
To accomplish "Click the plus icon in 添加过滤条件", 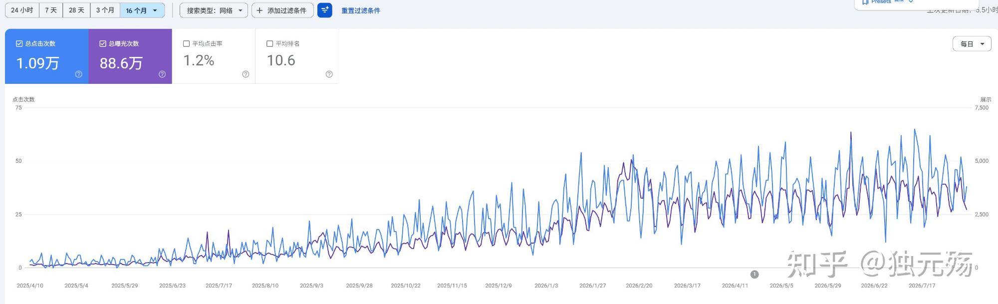I will click(259, 10).
